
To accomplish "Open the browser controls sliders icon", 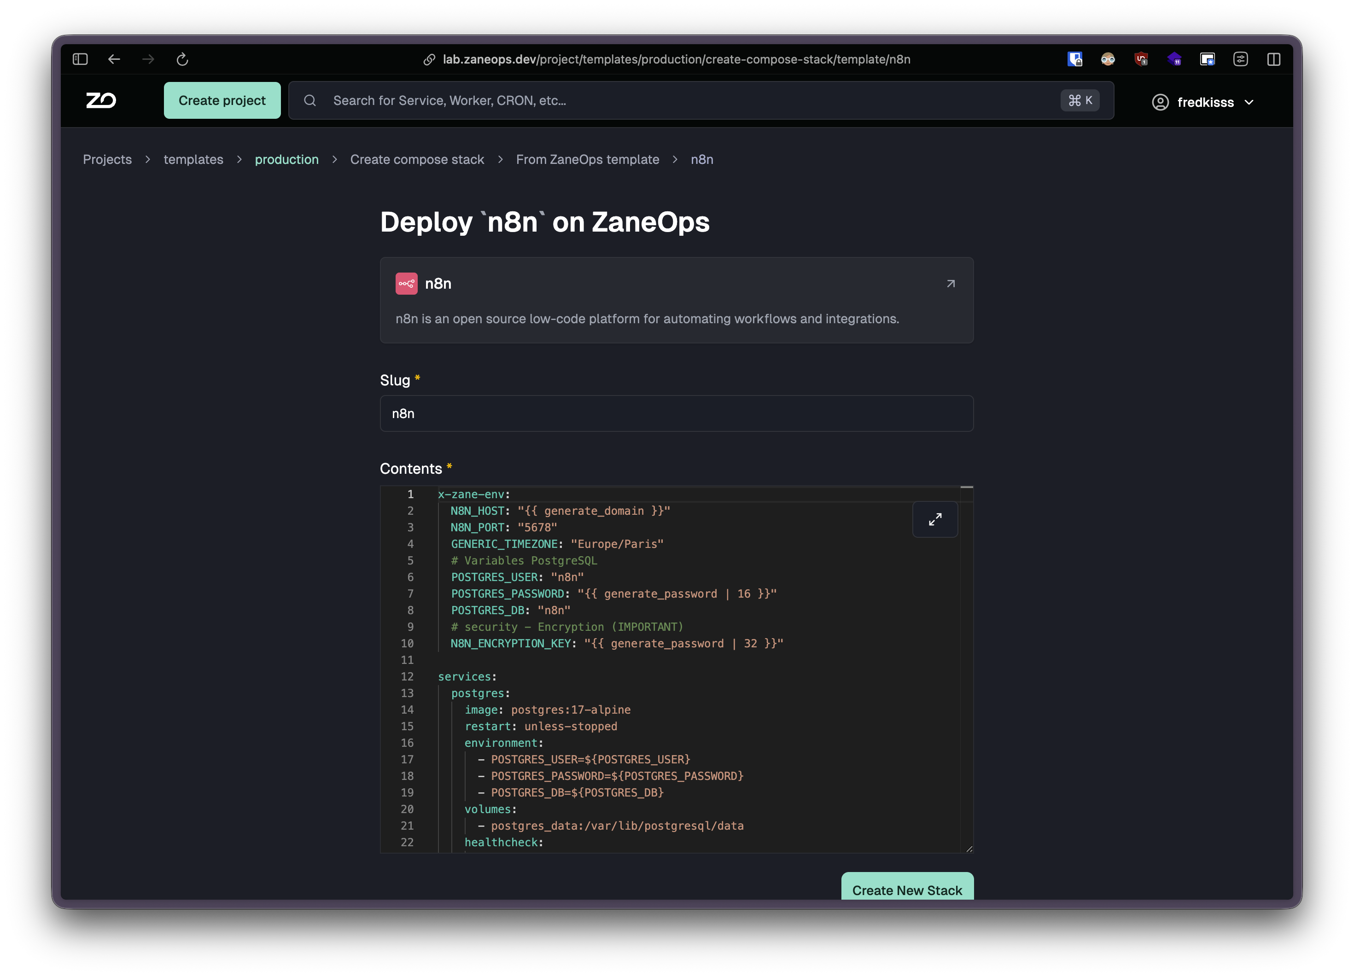I will click(x=1241, y=59).
